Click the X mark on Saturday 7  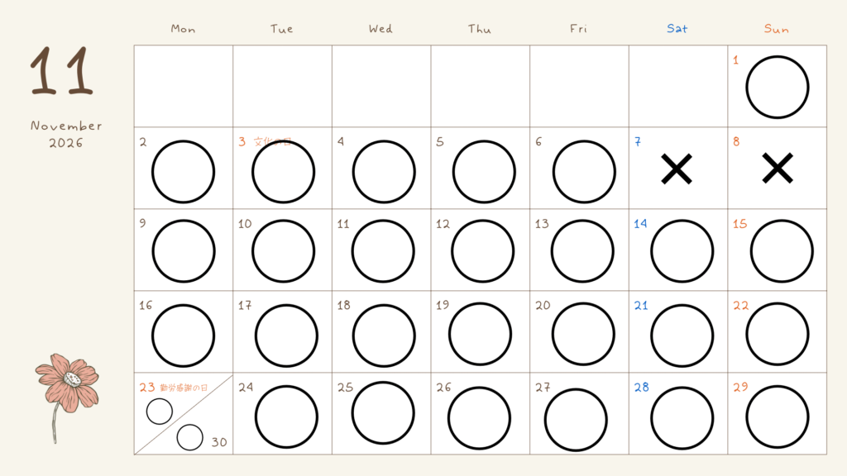pyautogui.click(x=677, y=169)
